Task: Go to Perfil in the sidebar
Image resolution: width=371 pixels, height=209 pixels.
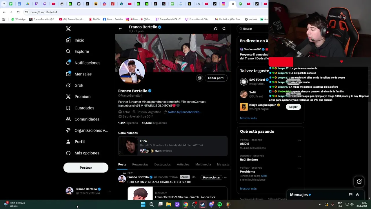Action: [x=75, y=142]
